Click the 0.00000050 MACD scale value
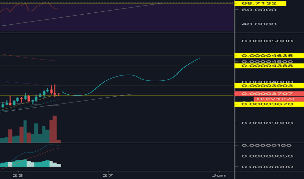The width and height of the screenshot is (304, 179). [267, 156]
